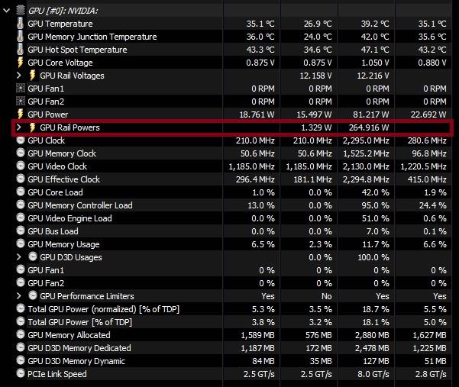Viewport: 459px width, 387px height.
Task: Click the GPU Hot Spot Temperature thermometer icon
Action: pyautogui.click(x=20, y=50)
